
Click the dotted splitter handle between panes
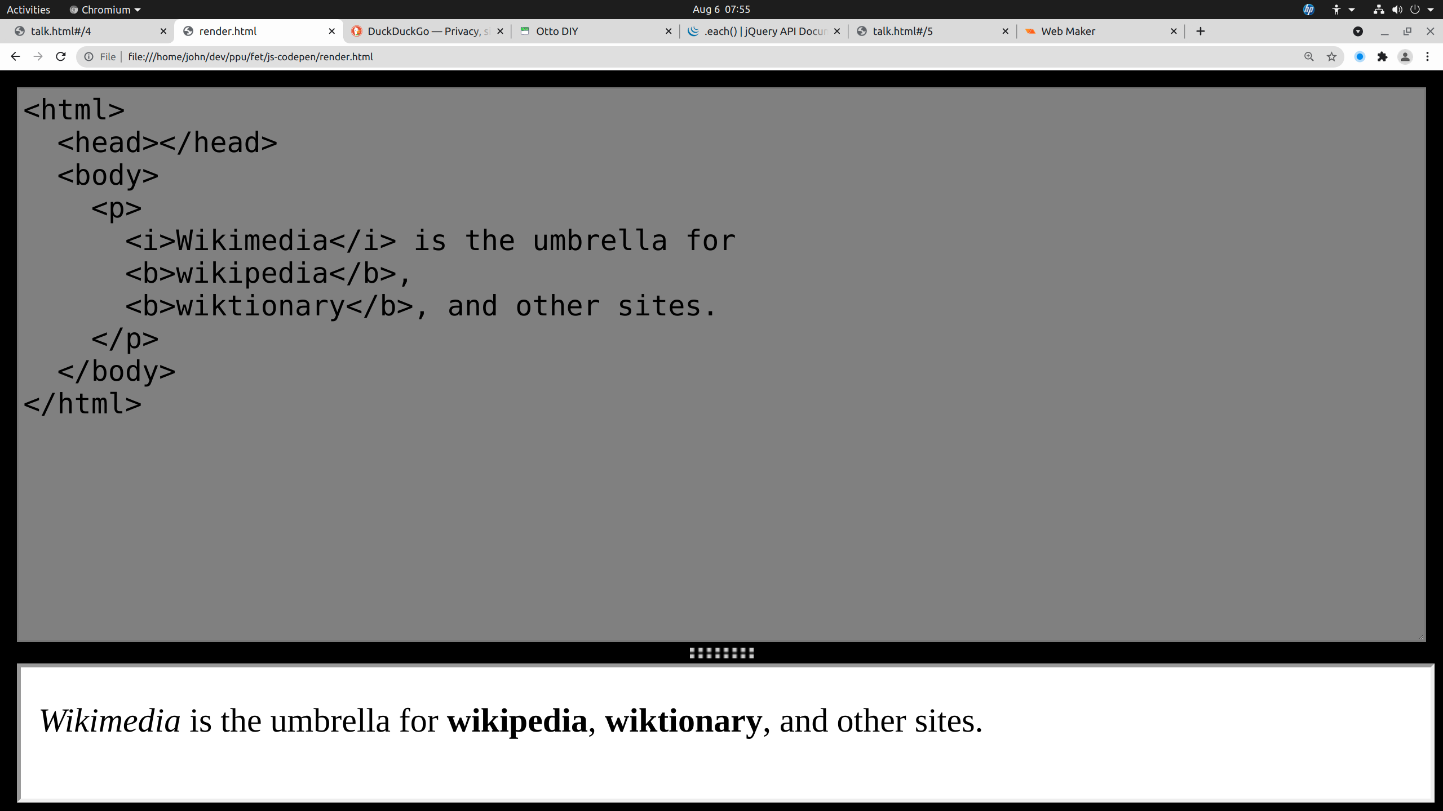click(721, 653)
